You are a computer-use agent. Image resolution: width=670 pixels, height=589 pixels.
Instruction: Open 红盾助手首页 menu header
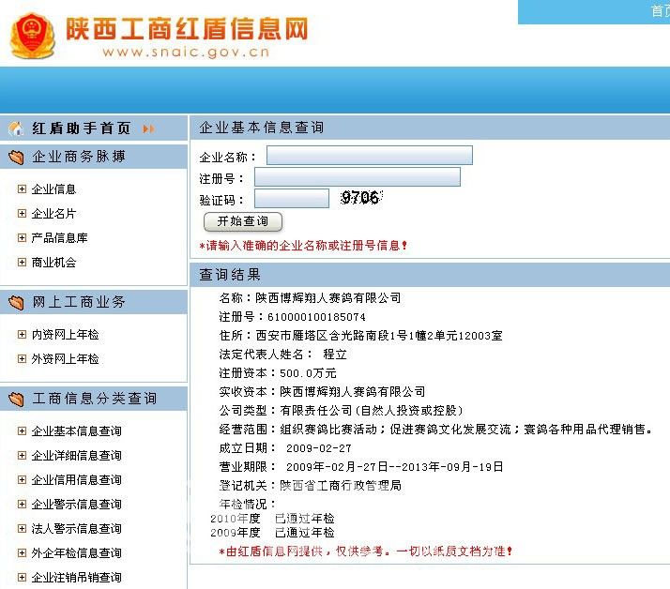(x=81, y=128)
